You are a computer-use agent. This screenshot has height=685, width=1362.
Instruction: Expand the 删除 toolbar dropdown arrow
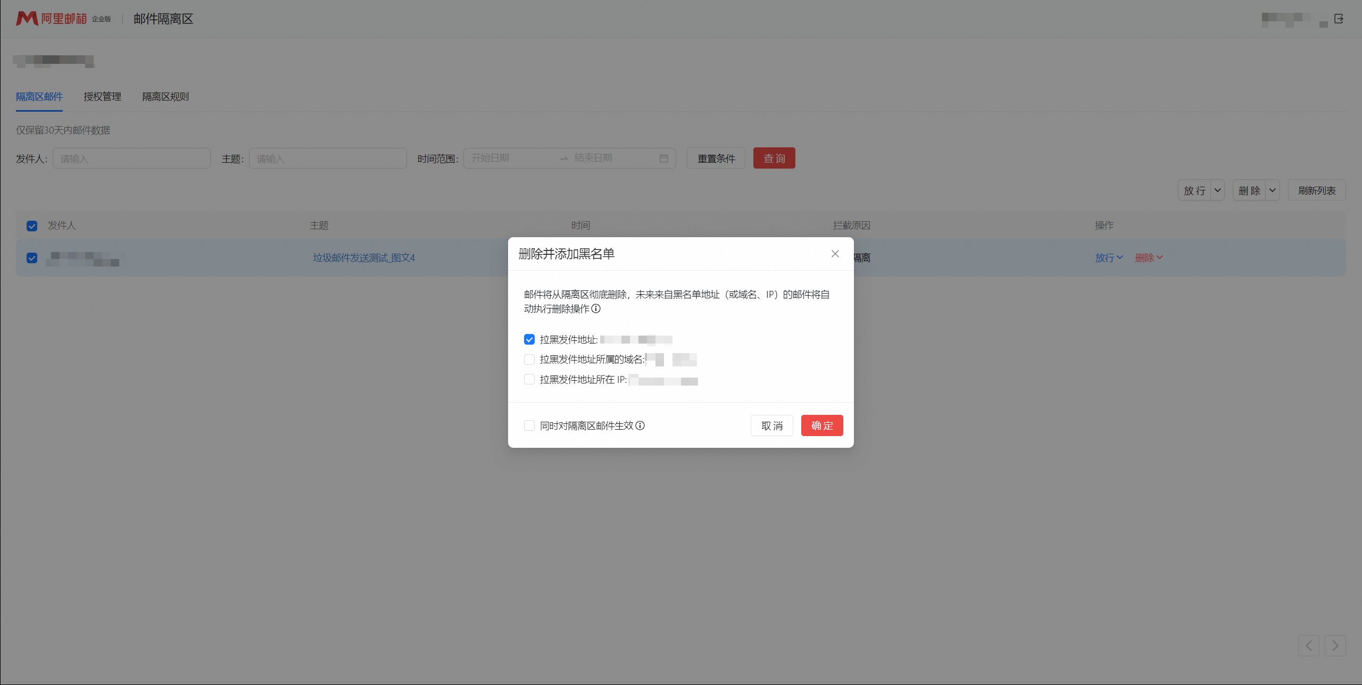pos(1273,190)
